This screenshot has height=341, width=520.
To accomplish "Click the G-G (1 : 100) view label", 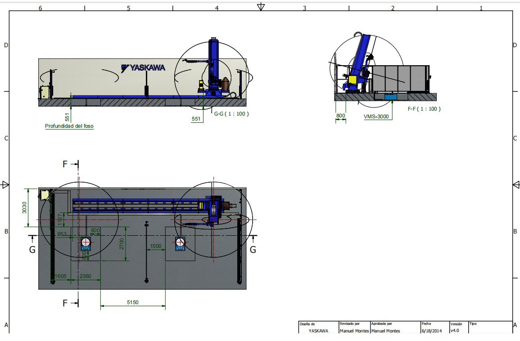I will coord(231,114).
